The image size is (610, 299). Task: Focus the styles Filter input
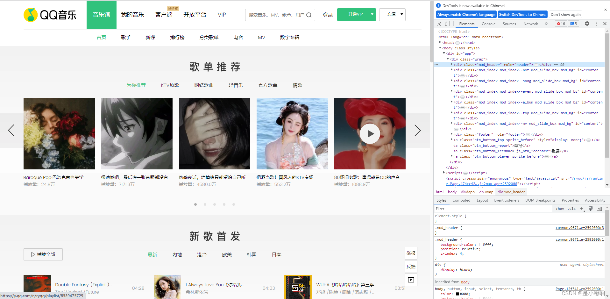tap(493, 209)
